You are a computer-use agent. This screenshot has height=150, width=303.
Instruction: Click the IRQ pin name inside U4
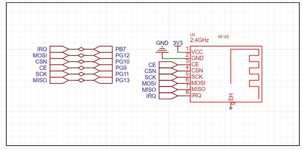pyautogui.click(x=196, y=95)
